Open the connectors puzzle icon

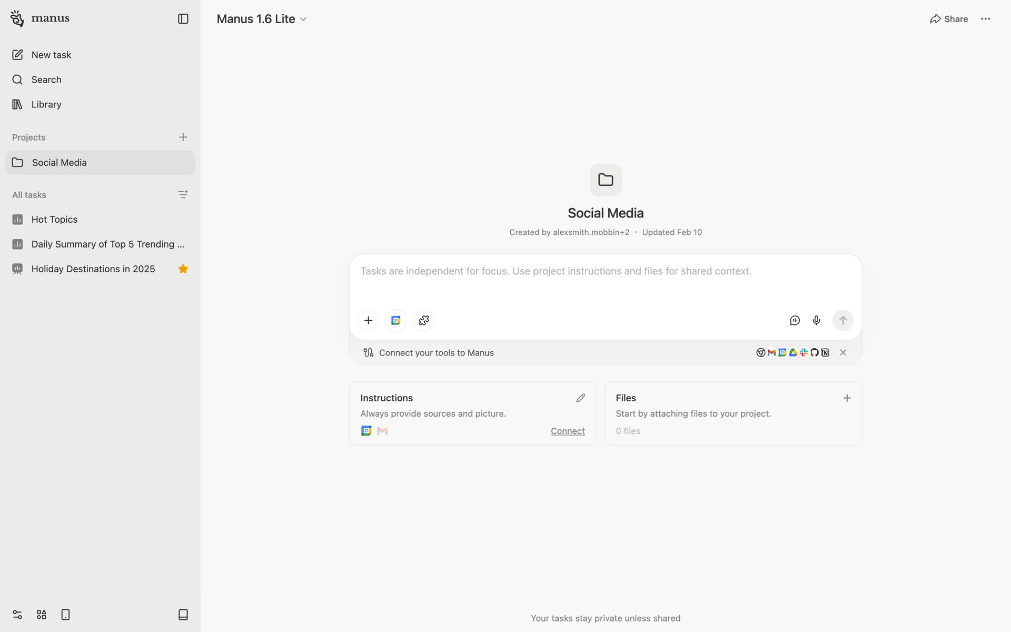pyautogui.click(x=424, y=320)
